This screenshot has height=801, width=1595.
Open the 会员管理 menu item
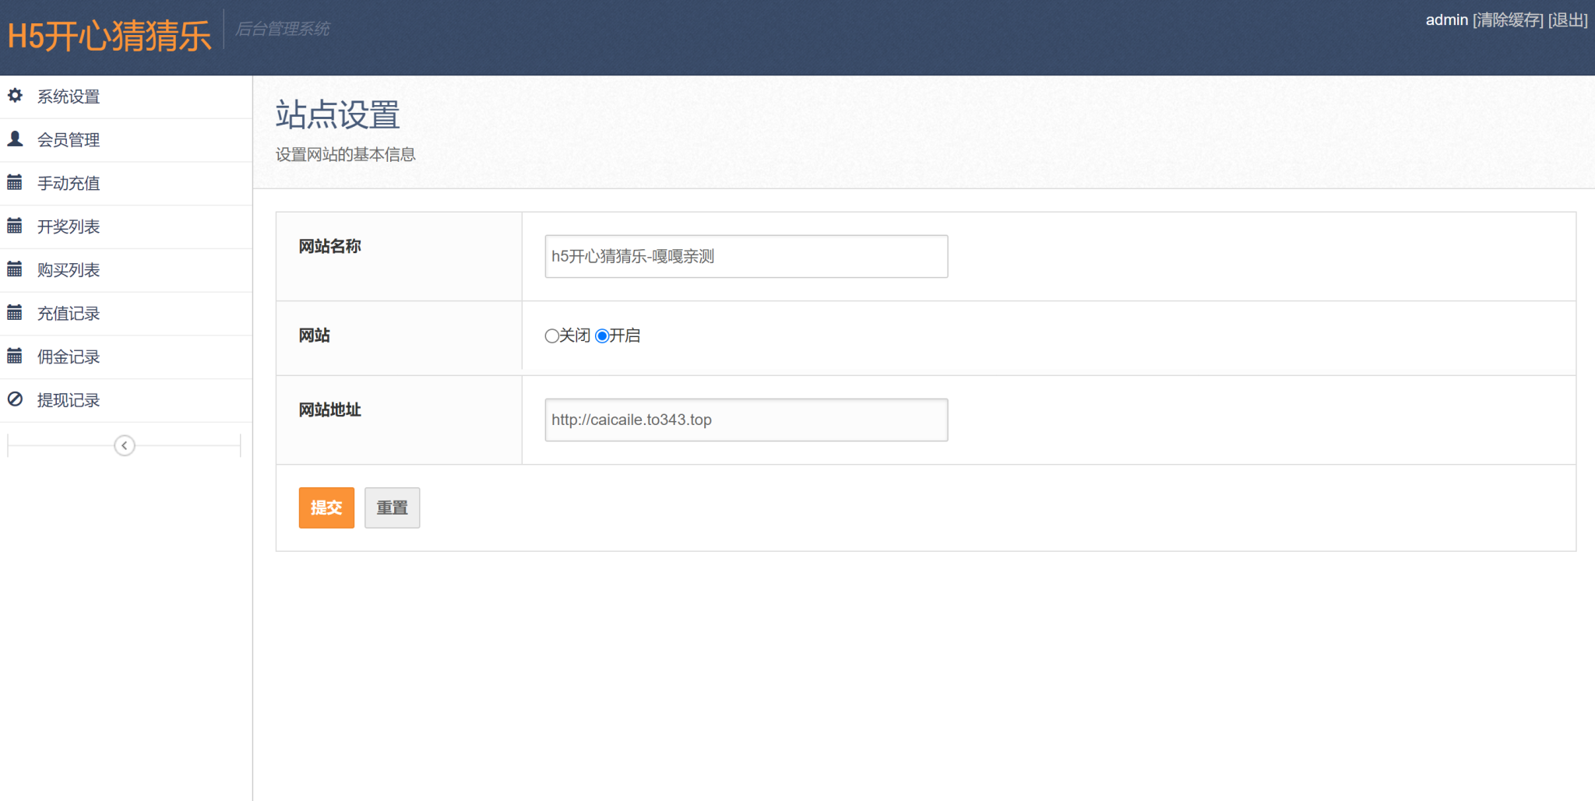click(69, 140)
